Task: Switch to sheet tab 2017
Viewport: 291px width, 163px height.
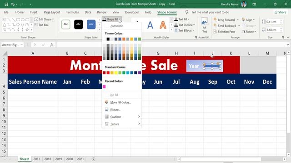Action: tap(36, 159)
